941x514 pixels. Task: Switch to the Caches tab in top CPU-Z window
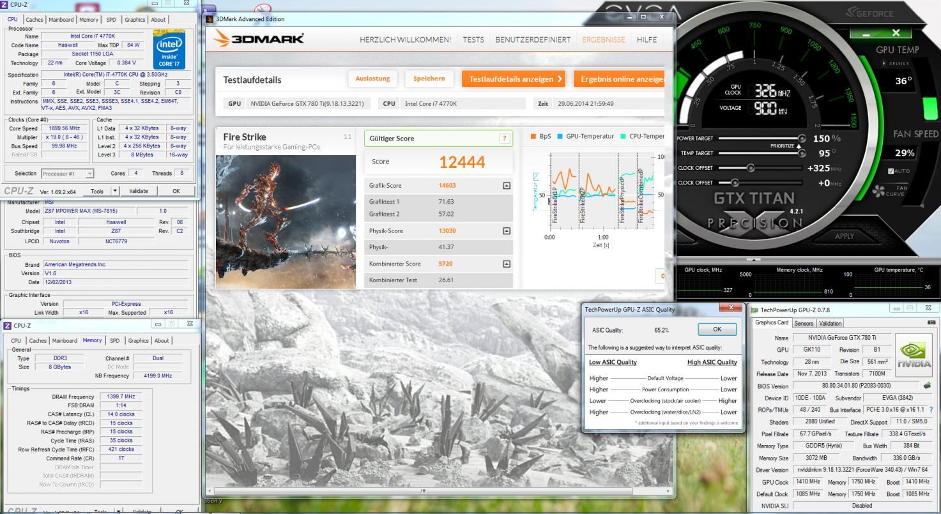point(34,20)
